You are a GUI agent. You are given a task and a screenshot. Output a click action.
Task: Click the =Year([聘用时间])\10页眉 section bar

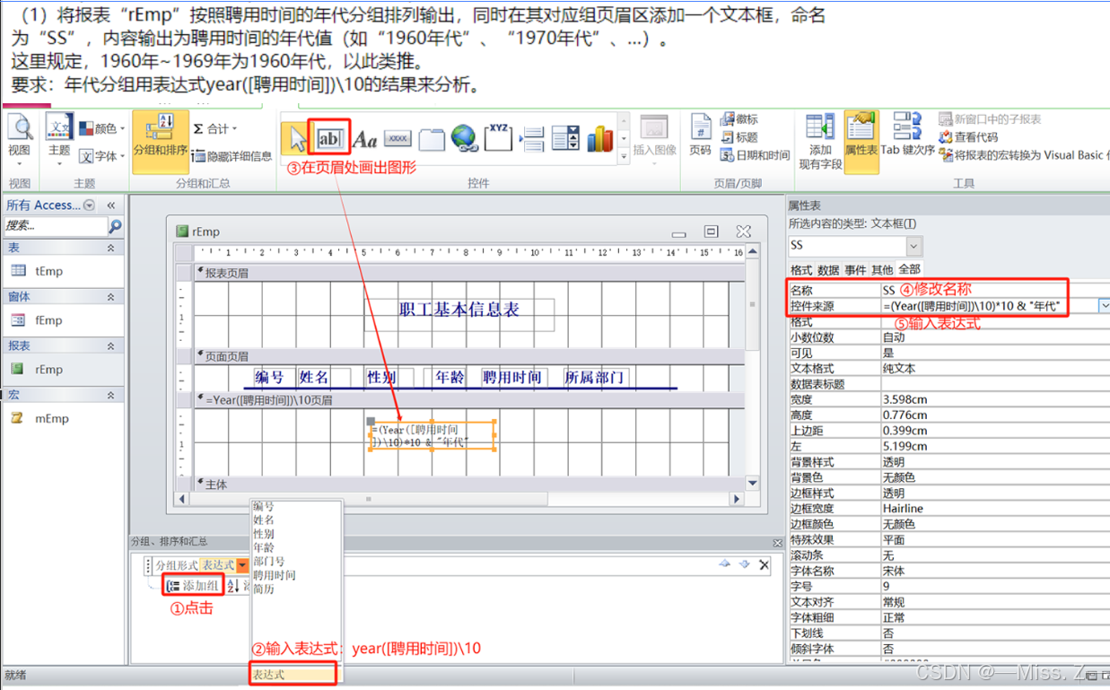[469, 400]
